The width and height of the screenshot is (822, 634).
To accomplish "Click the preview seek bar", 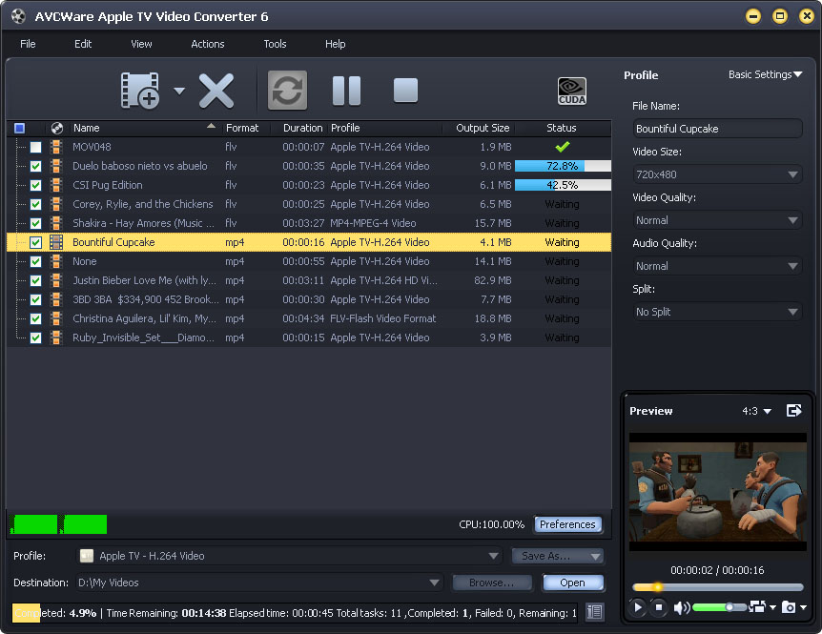I will click(718, 587).
